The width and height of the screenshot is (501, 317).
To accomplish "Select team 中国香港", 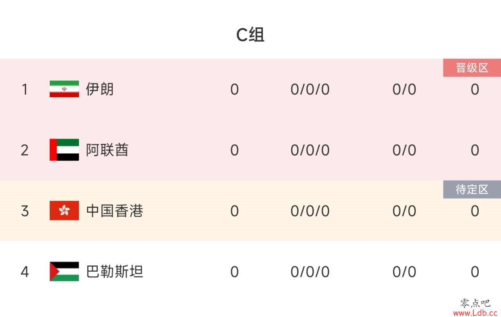I will (115, 211).
